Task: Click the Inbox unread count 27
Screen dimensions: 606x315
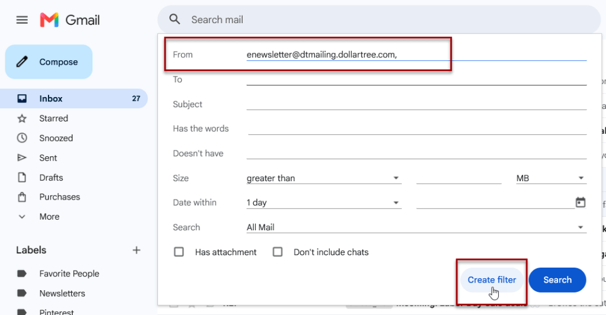Action: point(136,98)
